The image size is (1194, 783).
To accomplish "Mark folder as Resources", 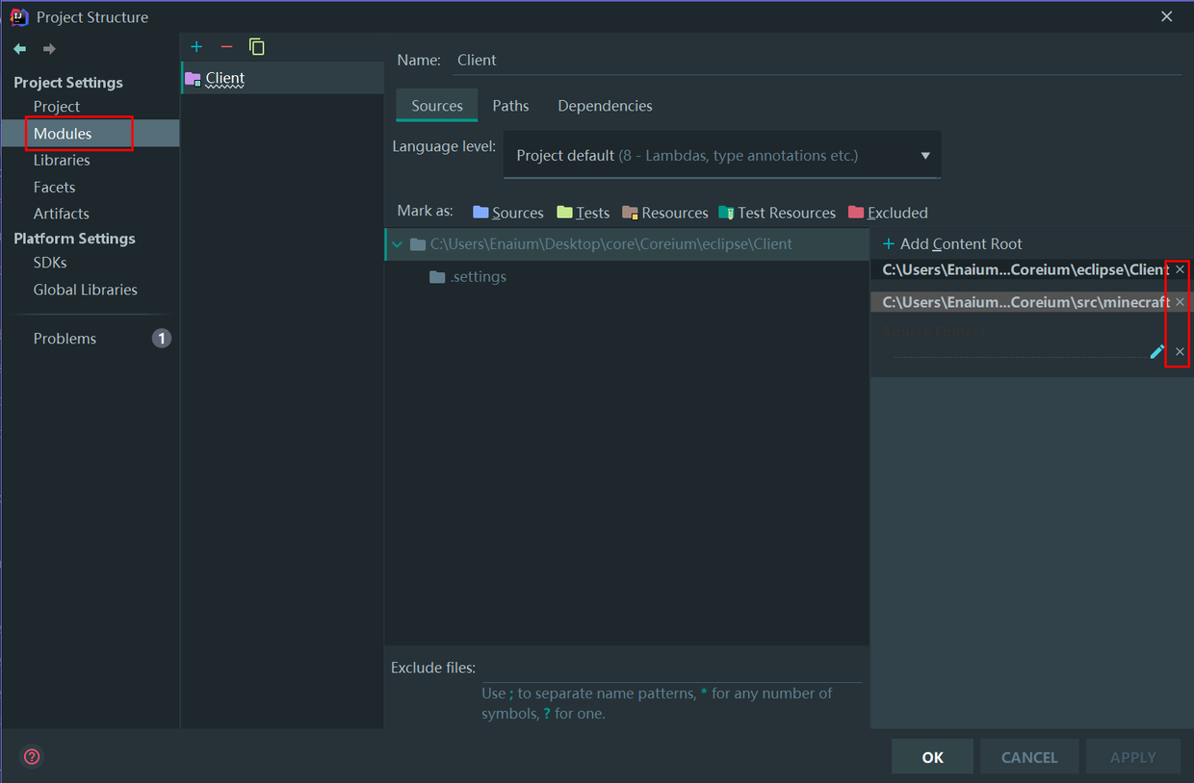I will point(665,213).
